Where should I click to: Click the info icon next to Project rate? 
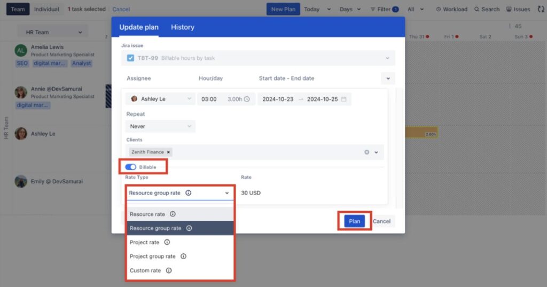pyautogui.click(x=167, y=242)
